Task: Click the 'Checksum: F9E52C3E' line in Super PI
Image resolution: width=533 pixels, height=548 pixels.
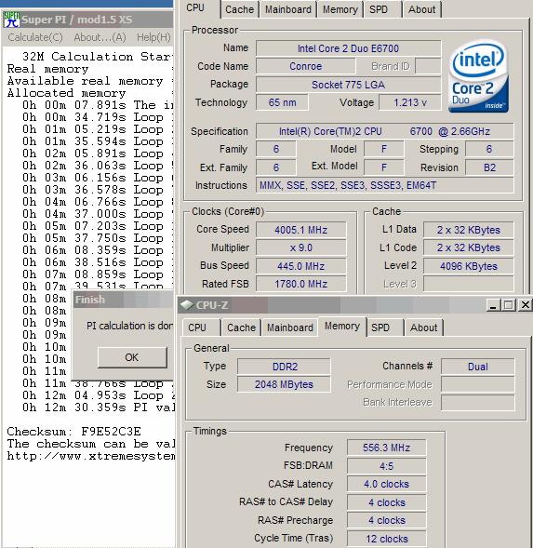Action: 74,432
